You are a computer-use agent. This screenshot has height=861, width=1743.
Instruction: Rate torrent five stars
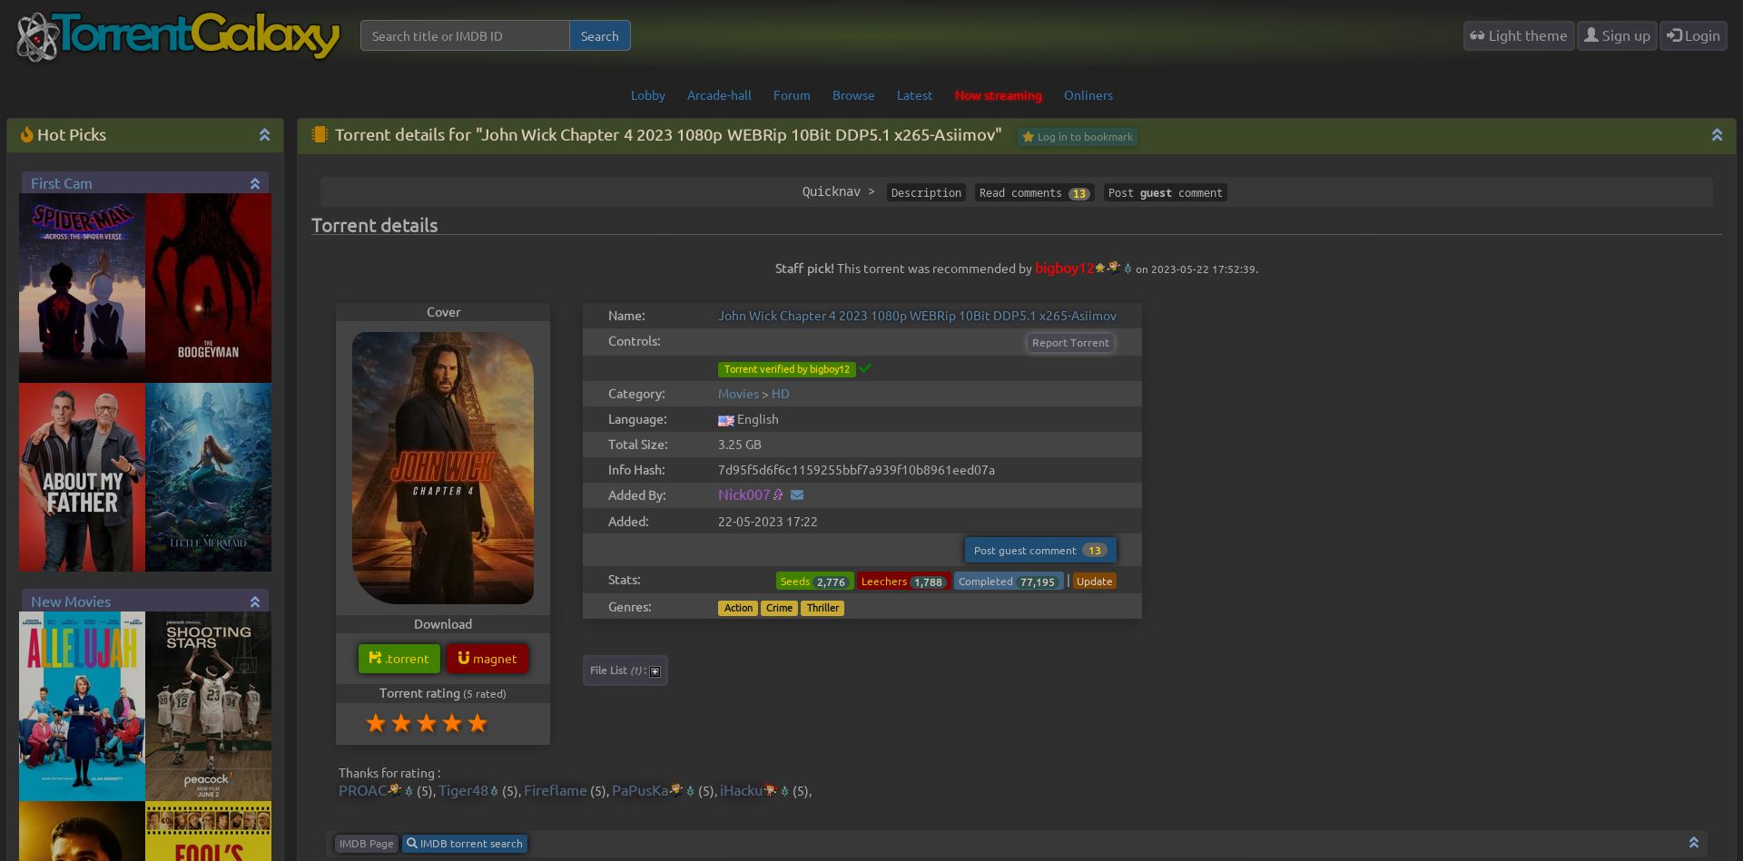pos(478,723)
